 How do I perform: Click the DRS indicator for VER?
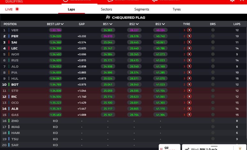(213, 30)
